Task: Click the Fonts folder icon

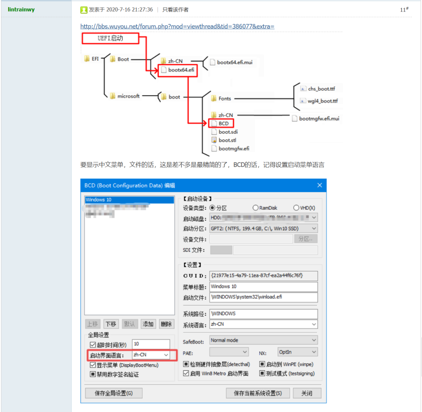Action: coord(214,99)
